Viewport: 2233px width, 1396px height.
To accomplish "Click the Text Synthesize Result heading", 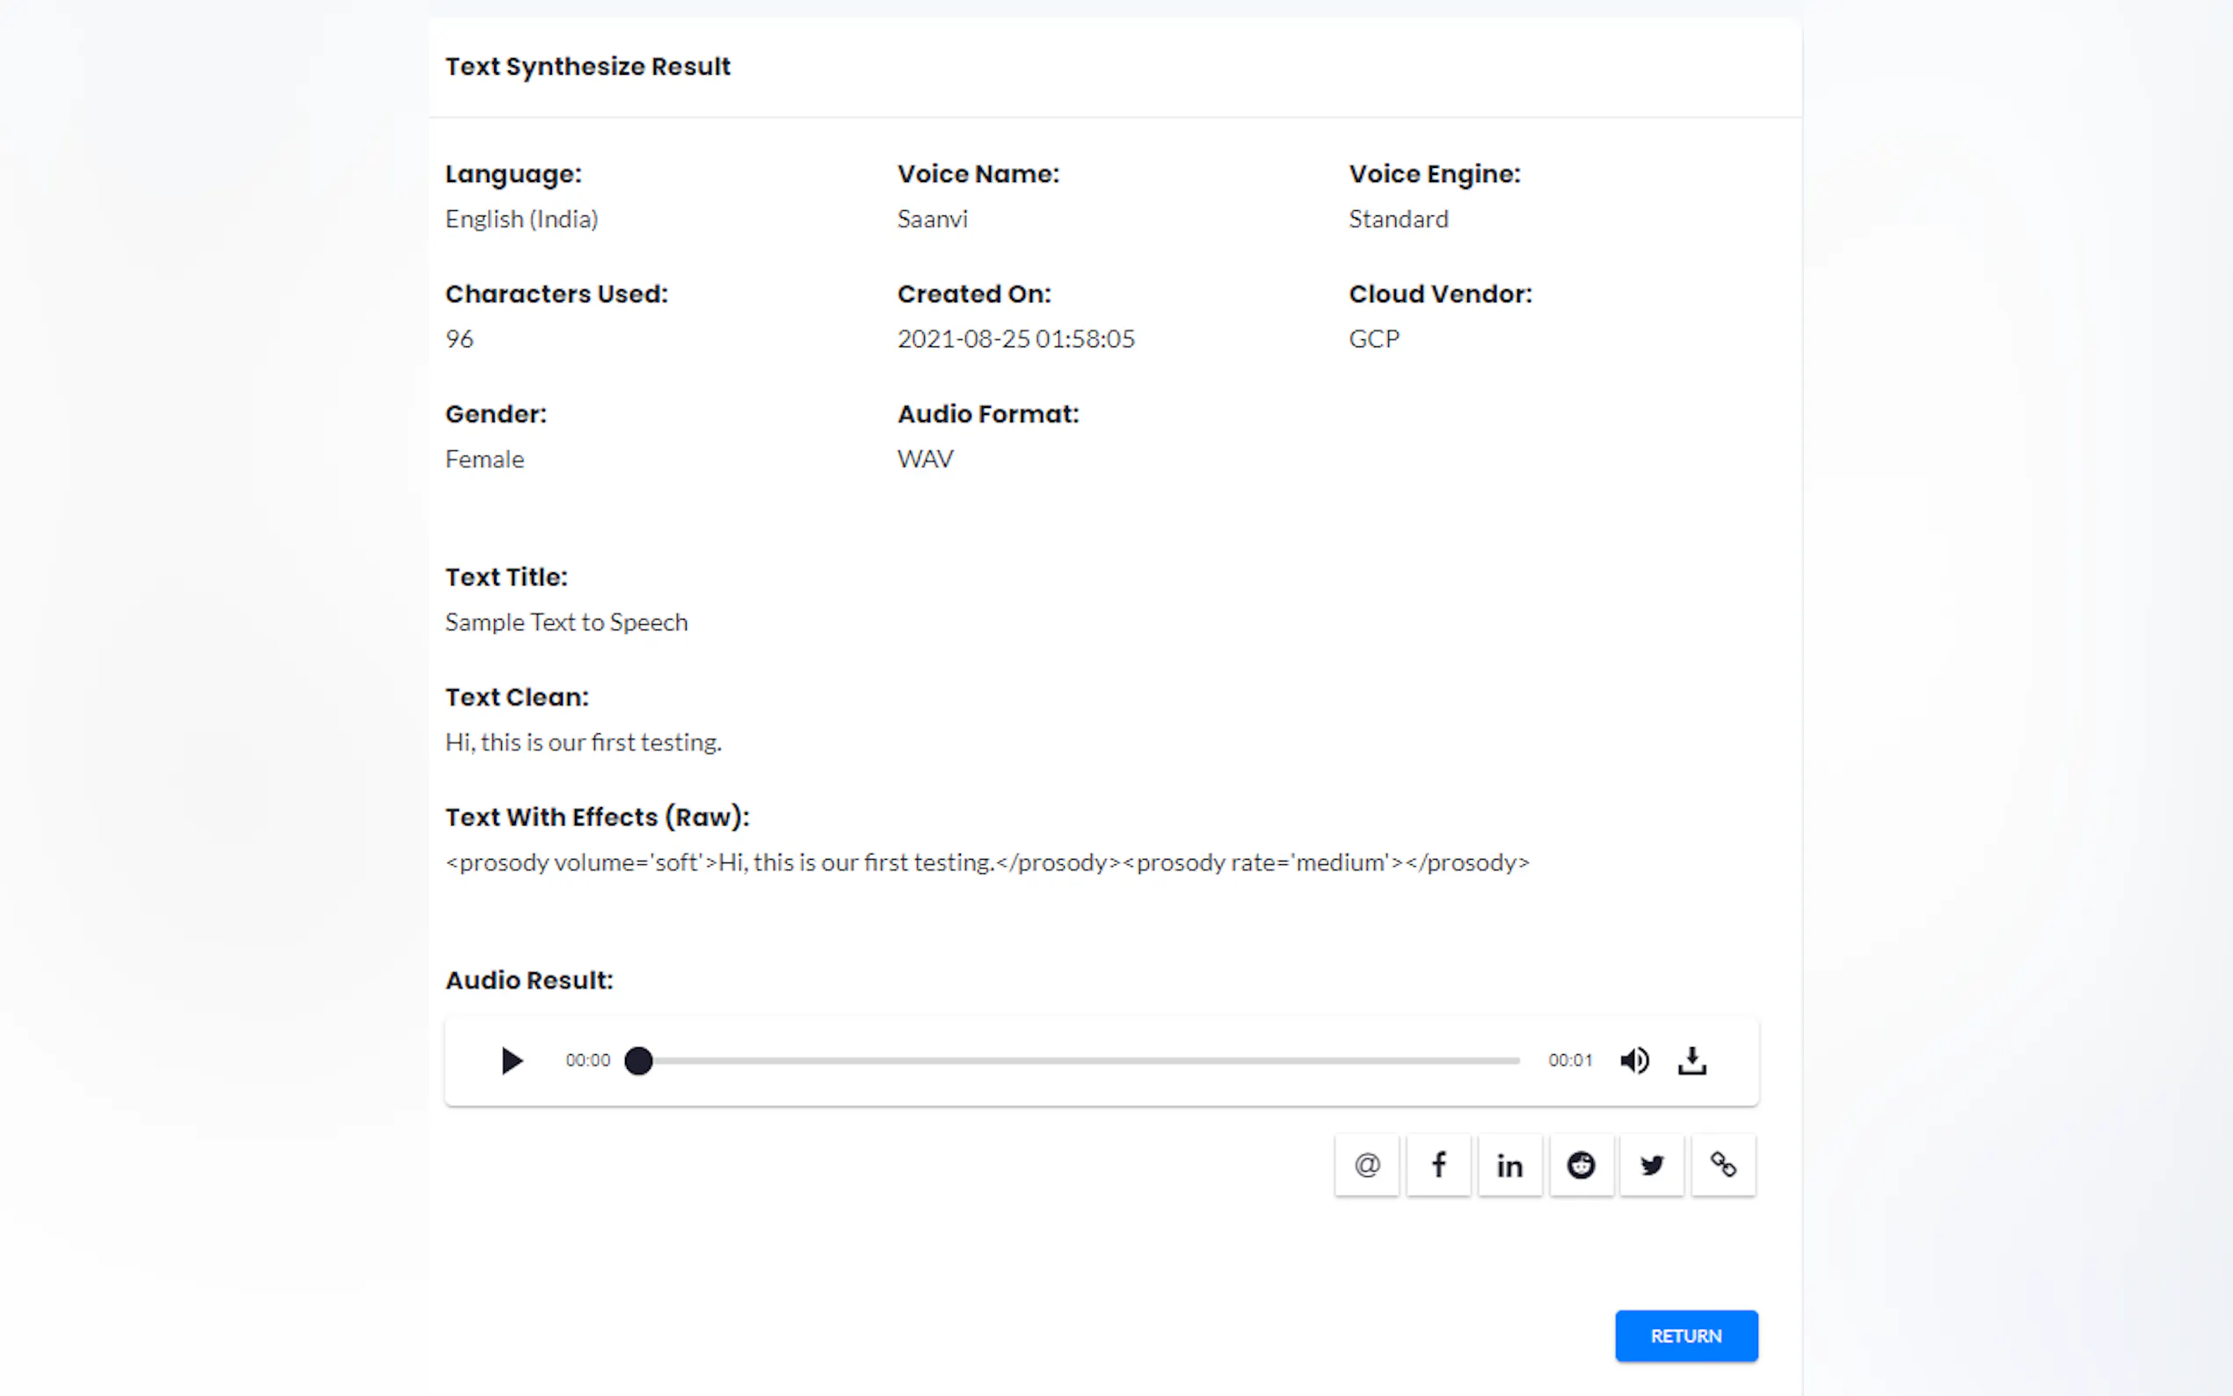I will [x=587, y=67].
